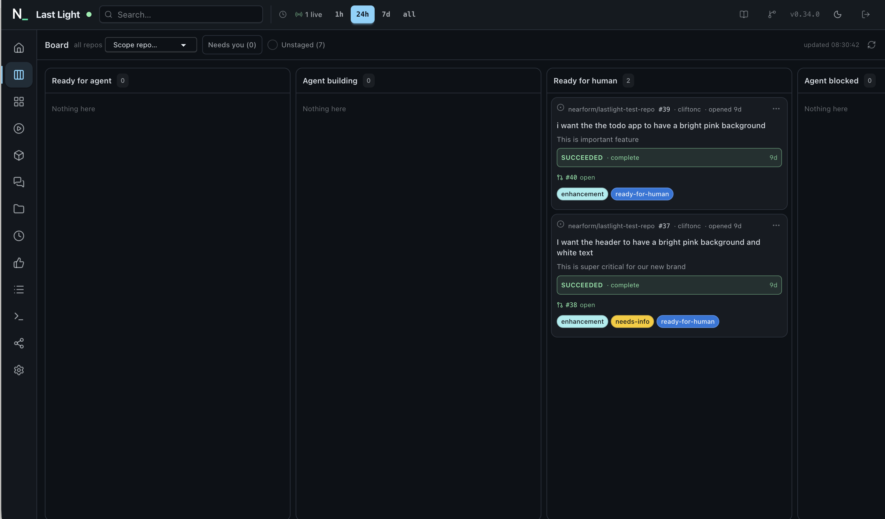Open SUCCEEDED complete status bar on issue #37
Image resolution: width=885 pixels, height=519 pixels.
tap(669, 285)
